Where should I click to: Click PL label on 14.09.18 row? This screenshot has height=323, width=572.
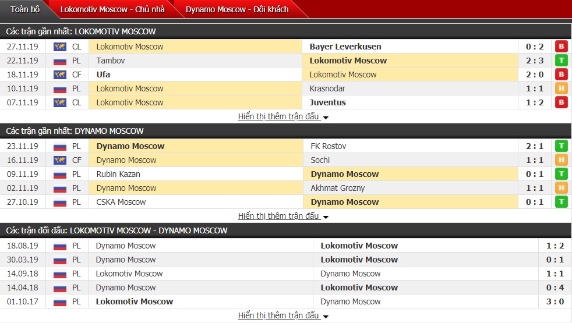coord(76,274)
